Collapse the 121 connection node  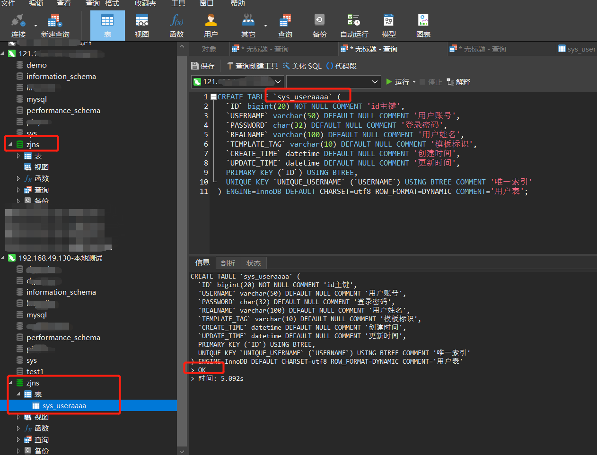click(2, 53)
